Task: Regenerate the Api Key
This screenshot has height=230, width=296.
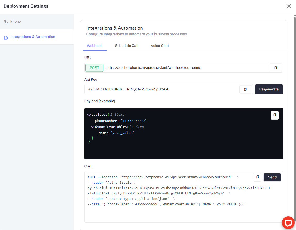Action: [269, 89]
